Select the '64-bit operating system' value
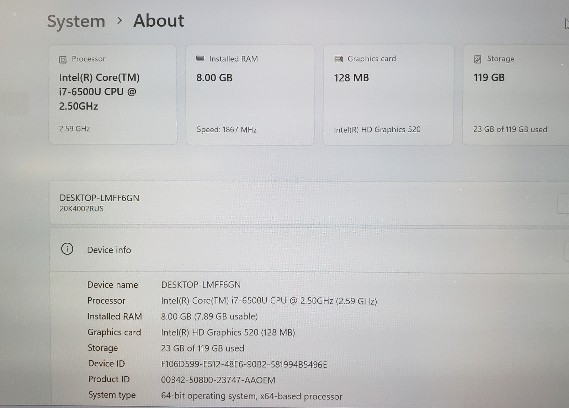 [x=252, y=396]
